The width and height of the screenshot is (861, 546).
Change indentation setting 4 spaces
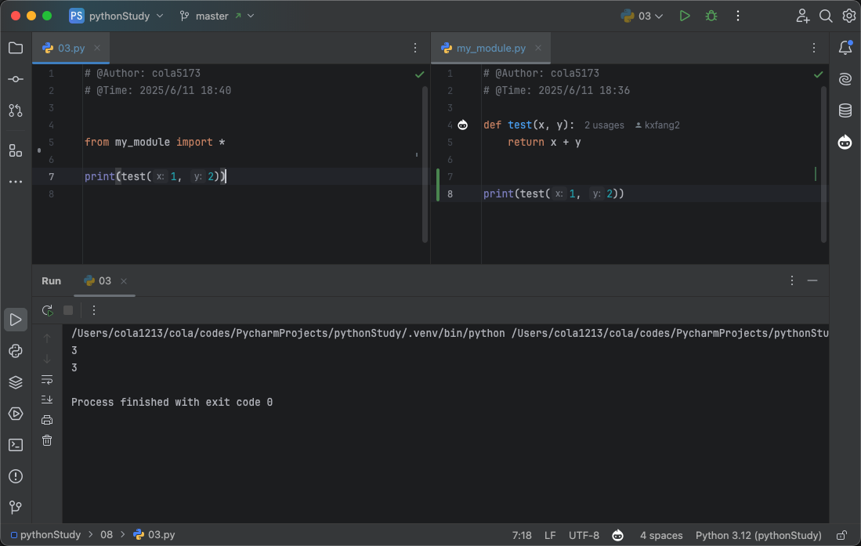coord(661,535)
